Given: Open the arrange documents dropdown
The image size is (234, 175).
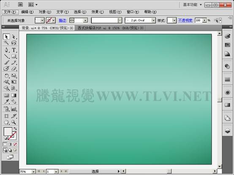Looking at the screenshot, I should click(33, 5).
